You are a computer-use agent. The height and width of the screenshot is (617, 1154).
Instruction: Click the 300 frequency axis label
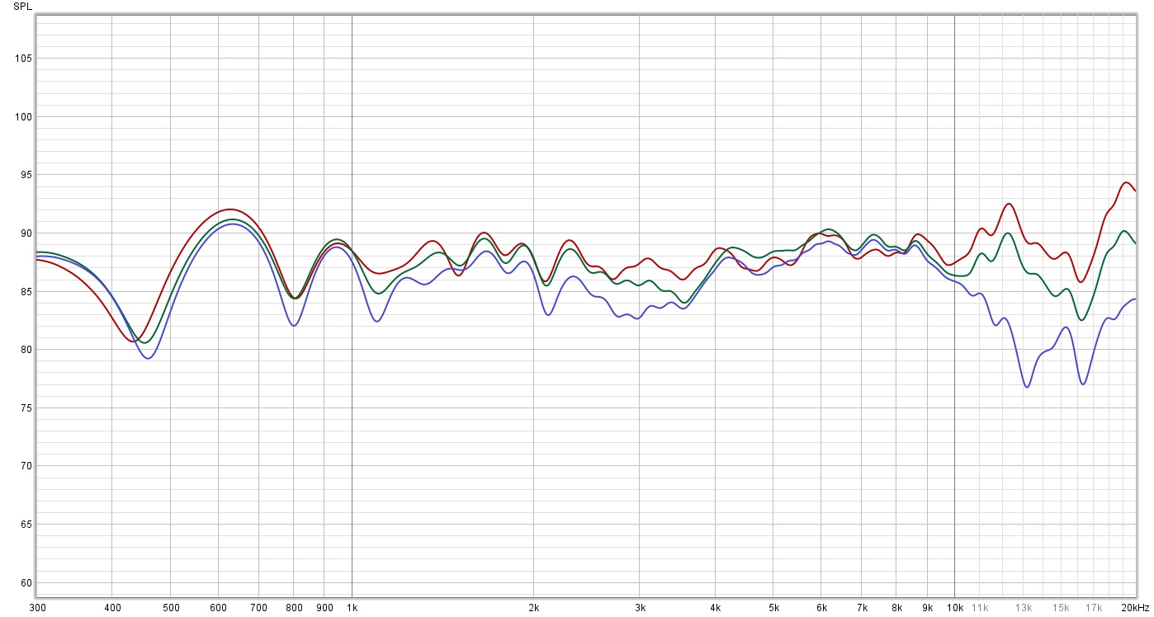(38, 608)
